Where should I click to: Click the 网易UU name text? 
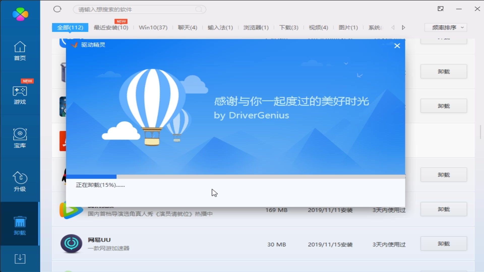(99, 240)
